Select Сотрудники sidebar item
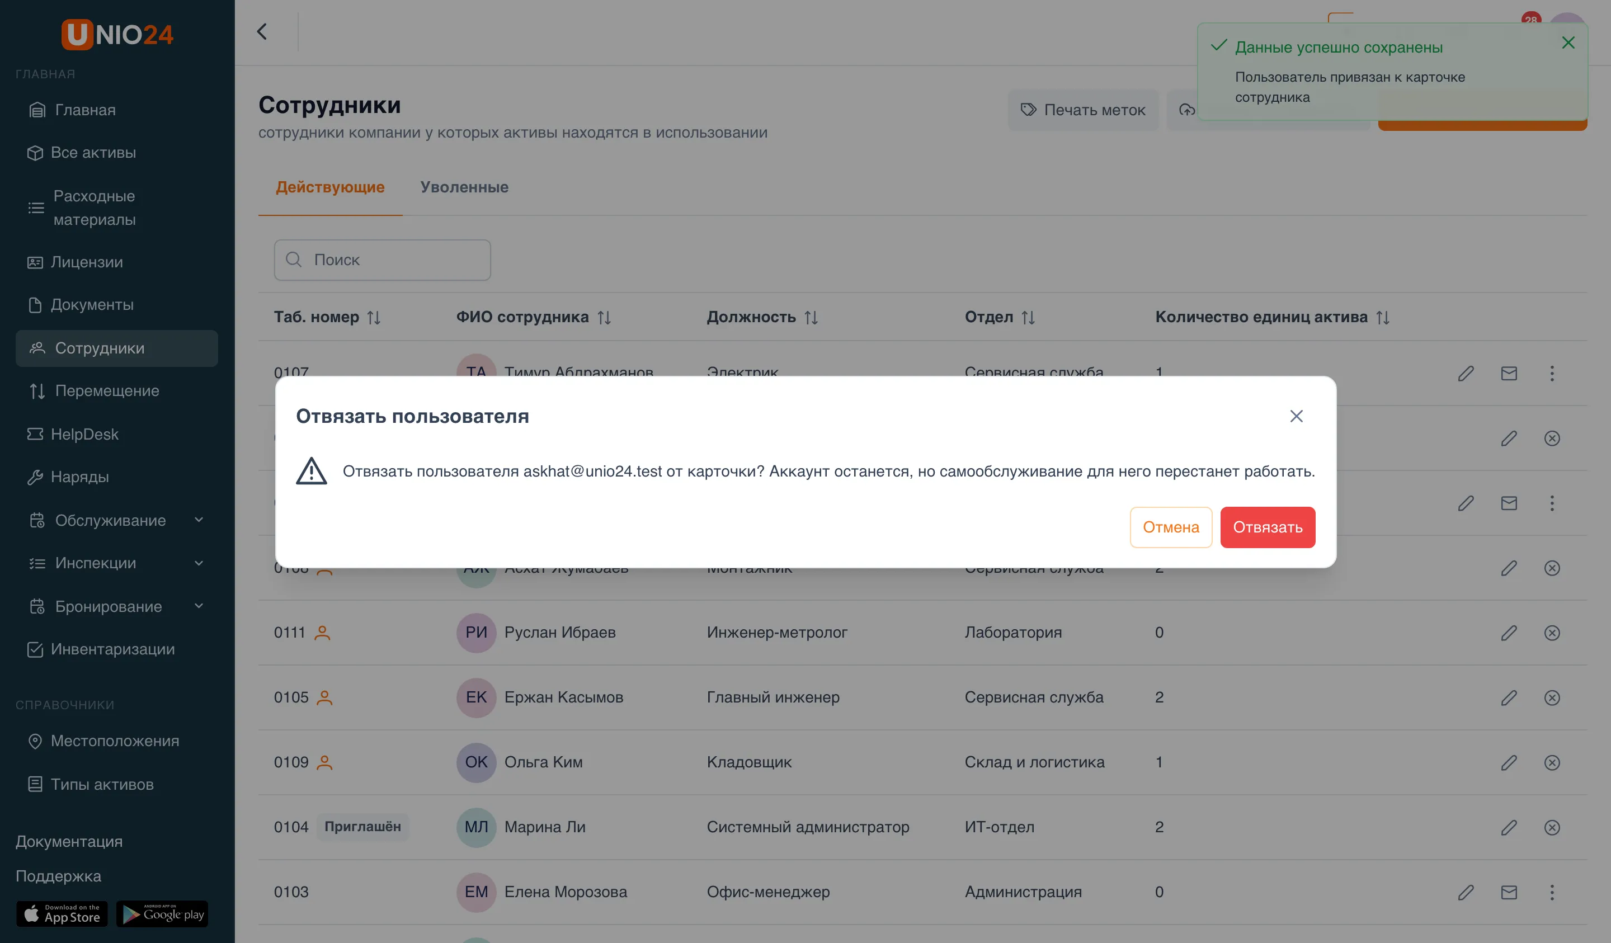The width and height of the screenshot is (1611, 943). coord(116,348)
